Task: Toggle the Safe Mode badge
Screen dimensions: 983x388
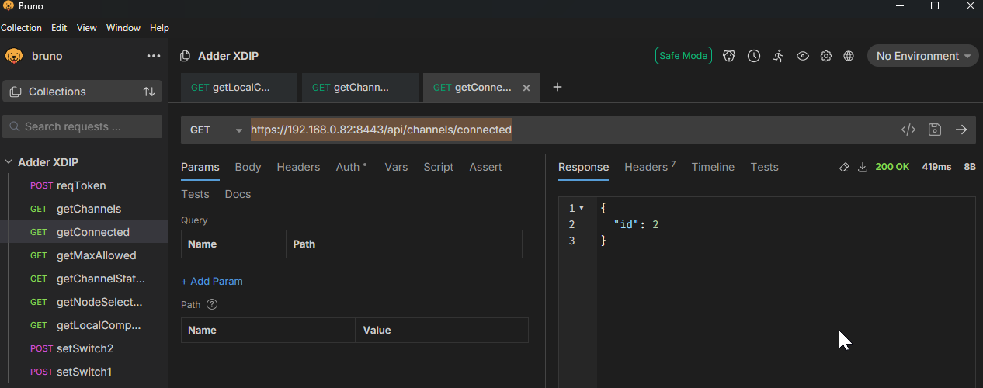Action: (683, 56)
